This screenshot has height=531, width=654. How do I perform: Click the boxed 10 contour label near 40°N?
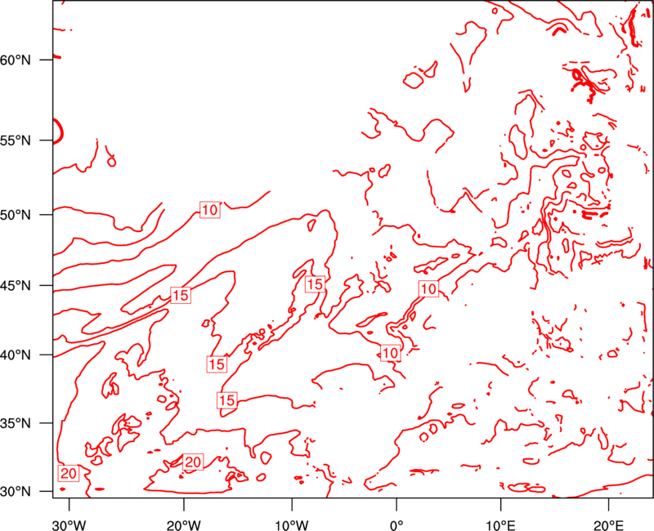point(391,353)
